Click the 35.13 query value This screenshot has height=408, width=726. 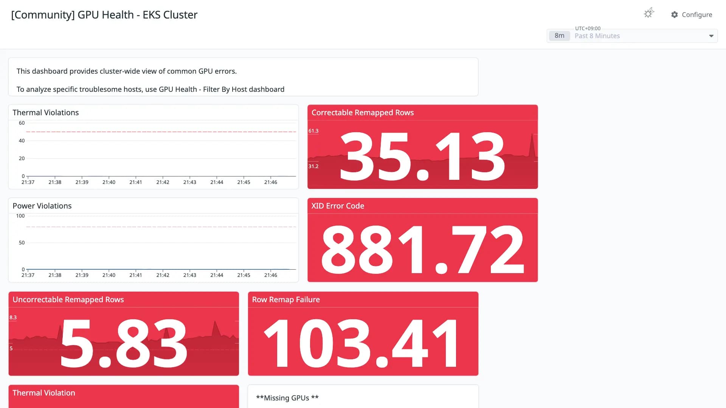tap(422, 156)
